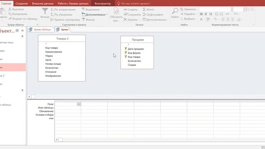Align text right in ribbon

233,19
